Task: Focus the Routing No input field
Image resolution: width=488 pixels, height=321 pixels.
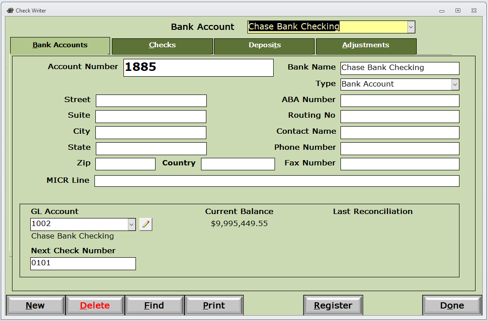Action: pyautogui.click(x=400, y=116)
